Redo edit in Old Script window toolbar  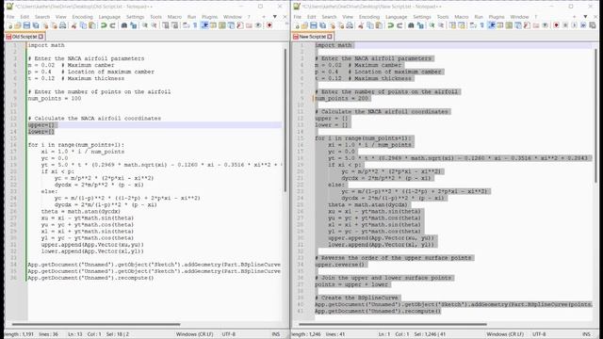[112, 25]
